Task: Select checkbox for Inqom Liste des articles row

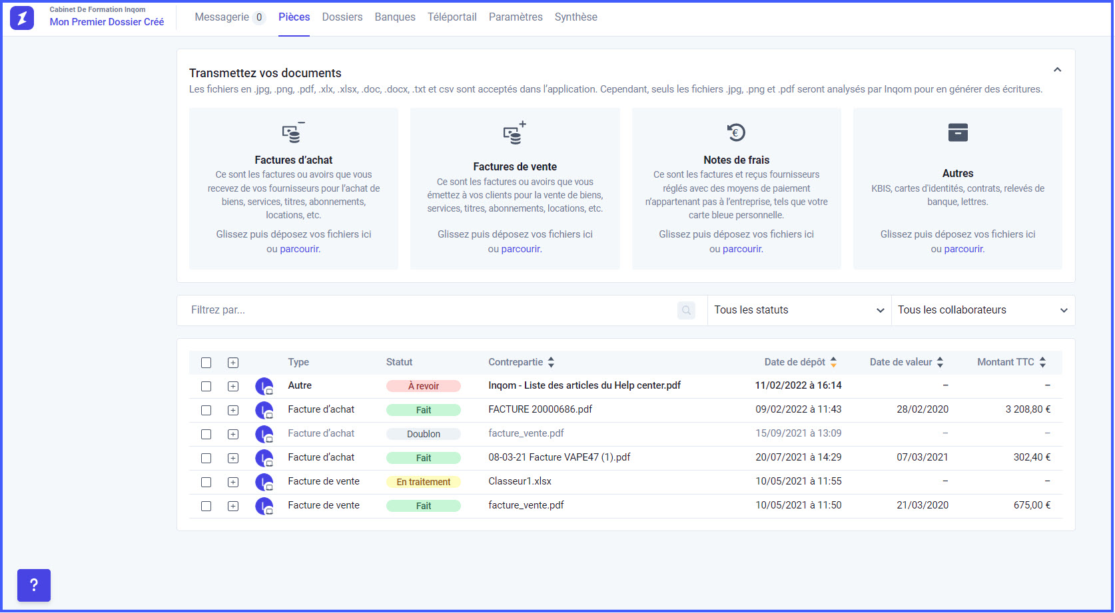Action: pyautogui.click(x=206, y=386)
